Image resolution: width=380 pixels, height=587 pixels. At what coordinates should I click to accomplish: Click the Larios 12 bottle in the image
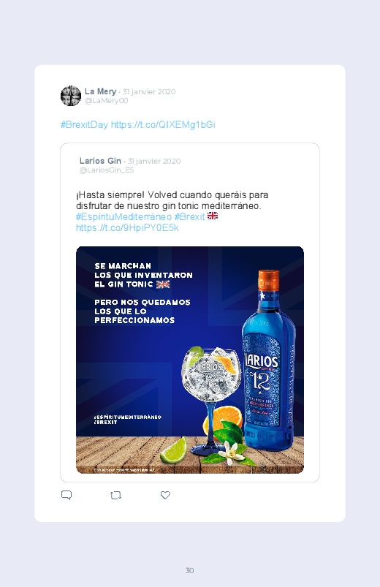[x=269, y=360]
